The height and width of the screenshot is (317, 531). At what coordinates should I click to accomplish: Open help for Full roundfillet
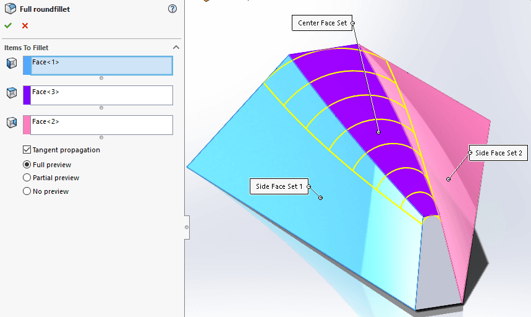(x=172, y=9)
